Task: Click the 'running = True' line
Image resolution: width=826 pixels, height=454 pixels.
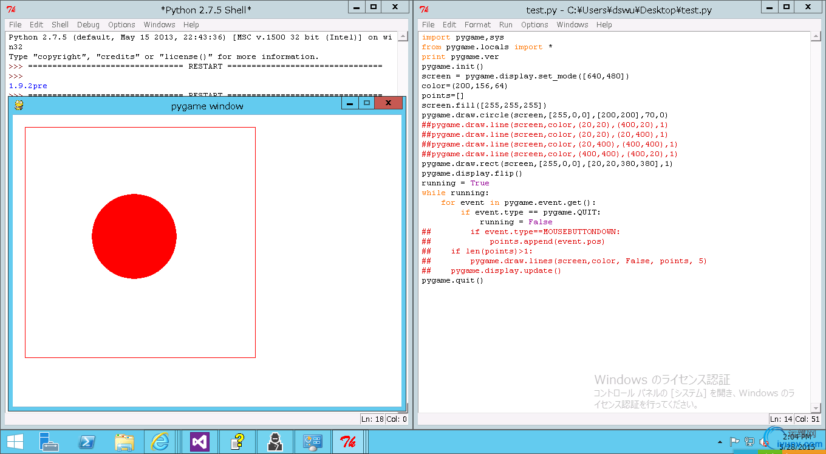Action: tap(456, 183)
